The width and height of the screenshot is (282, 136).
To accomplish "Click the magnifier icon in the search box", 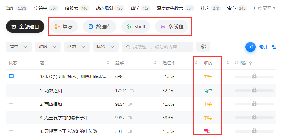I will click(128, 47).
